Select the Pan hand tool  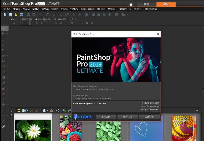click(x=4, y=28)
